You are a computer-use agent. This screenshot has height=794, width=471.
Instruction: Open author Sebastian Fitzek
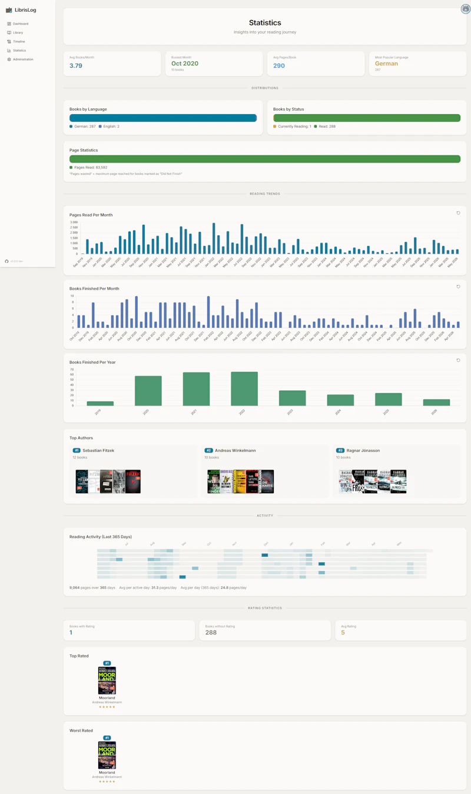[98, 450]
